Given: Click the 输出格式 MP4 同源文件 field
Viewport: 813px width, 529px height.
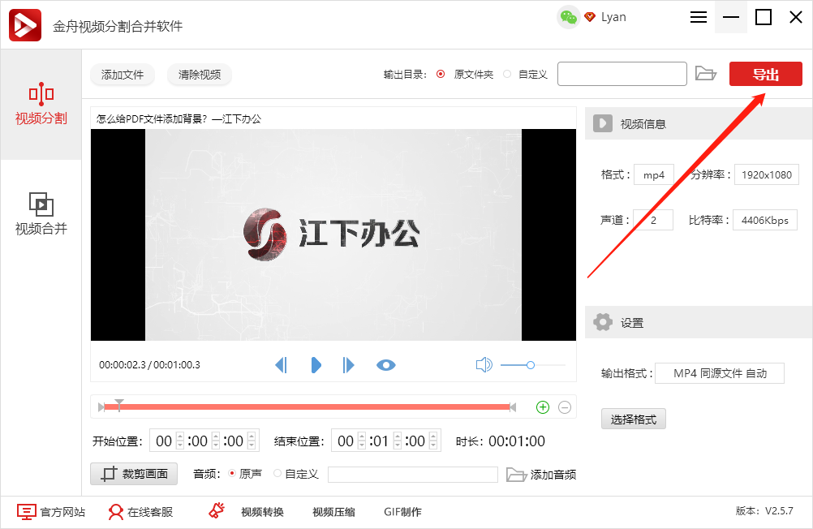Looking at the screenshot, I should 720,373.
